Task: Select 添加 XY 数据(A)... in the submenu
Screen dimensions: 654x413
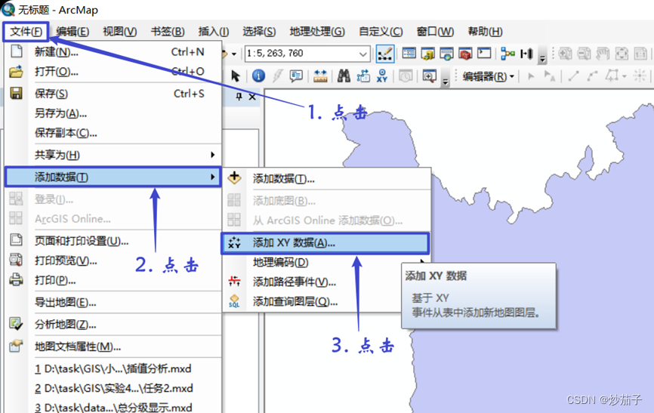Action: (x=325, y=243)
